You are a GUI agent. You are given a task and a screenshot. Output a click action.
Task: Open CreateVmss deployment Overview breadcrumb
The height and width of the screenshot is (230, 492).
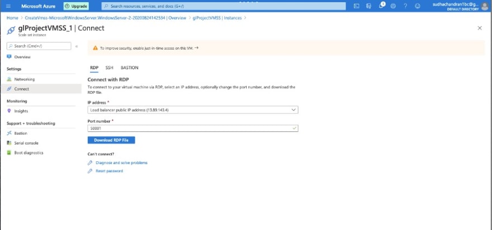pyautogui.click(x=106, y=18)
